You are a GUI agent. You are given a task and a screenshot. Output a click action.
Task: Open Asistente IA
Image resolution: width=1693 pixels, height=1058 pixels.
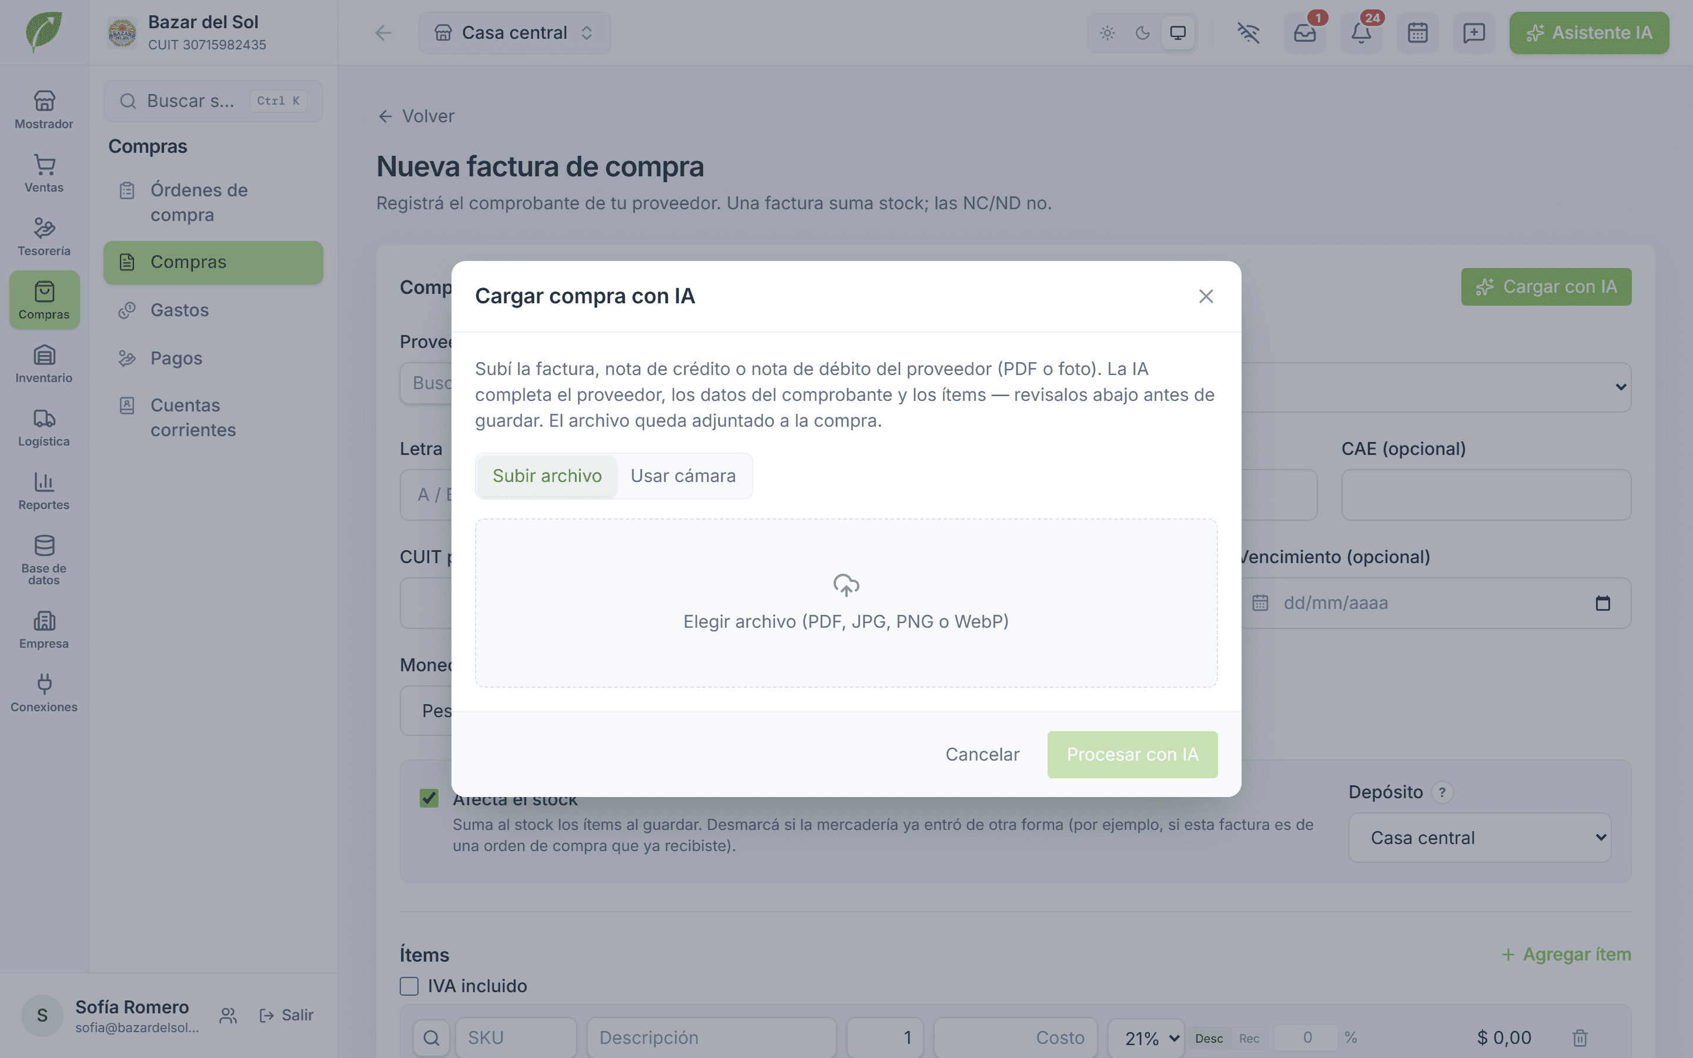click(1589, 33)
